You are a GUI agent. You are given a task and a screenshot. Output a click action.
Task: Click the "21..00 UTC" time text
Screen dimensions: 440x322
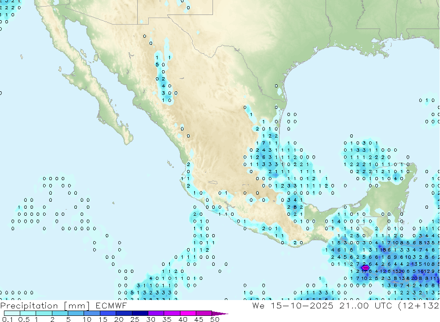click(x=366, y=305)
